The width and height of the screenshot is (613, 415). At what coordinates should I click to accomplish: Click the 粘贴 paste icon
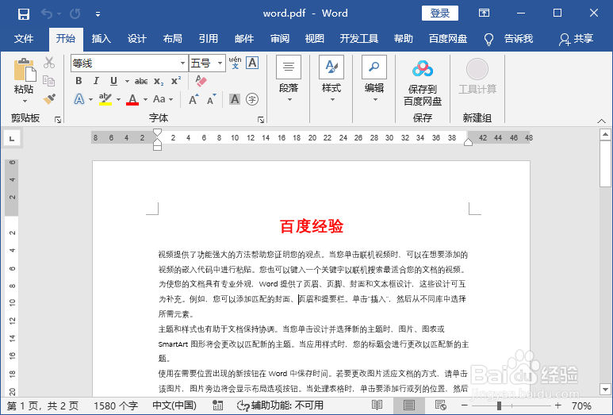pyautogui.click(x=25, y=71)
